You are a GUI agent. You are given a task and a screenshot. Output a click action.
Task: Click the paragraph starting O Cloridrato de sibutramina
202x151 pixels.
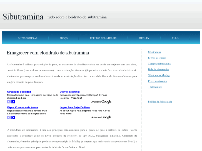click(72, 139)
